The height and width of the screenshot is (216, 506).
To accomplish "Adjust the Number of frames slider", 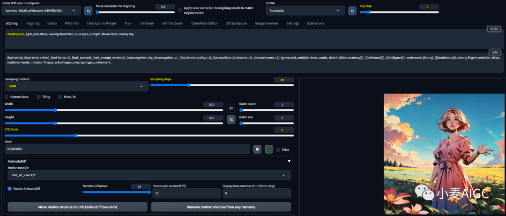I will point(117,192).
